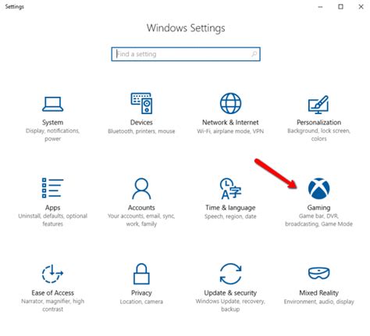Open the Time & language icon
370x336 pixels.
pos(230,188)
